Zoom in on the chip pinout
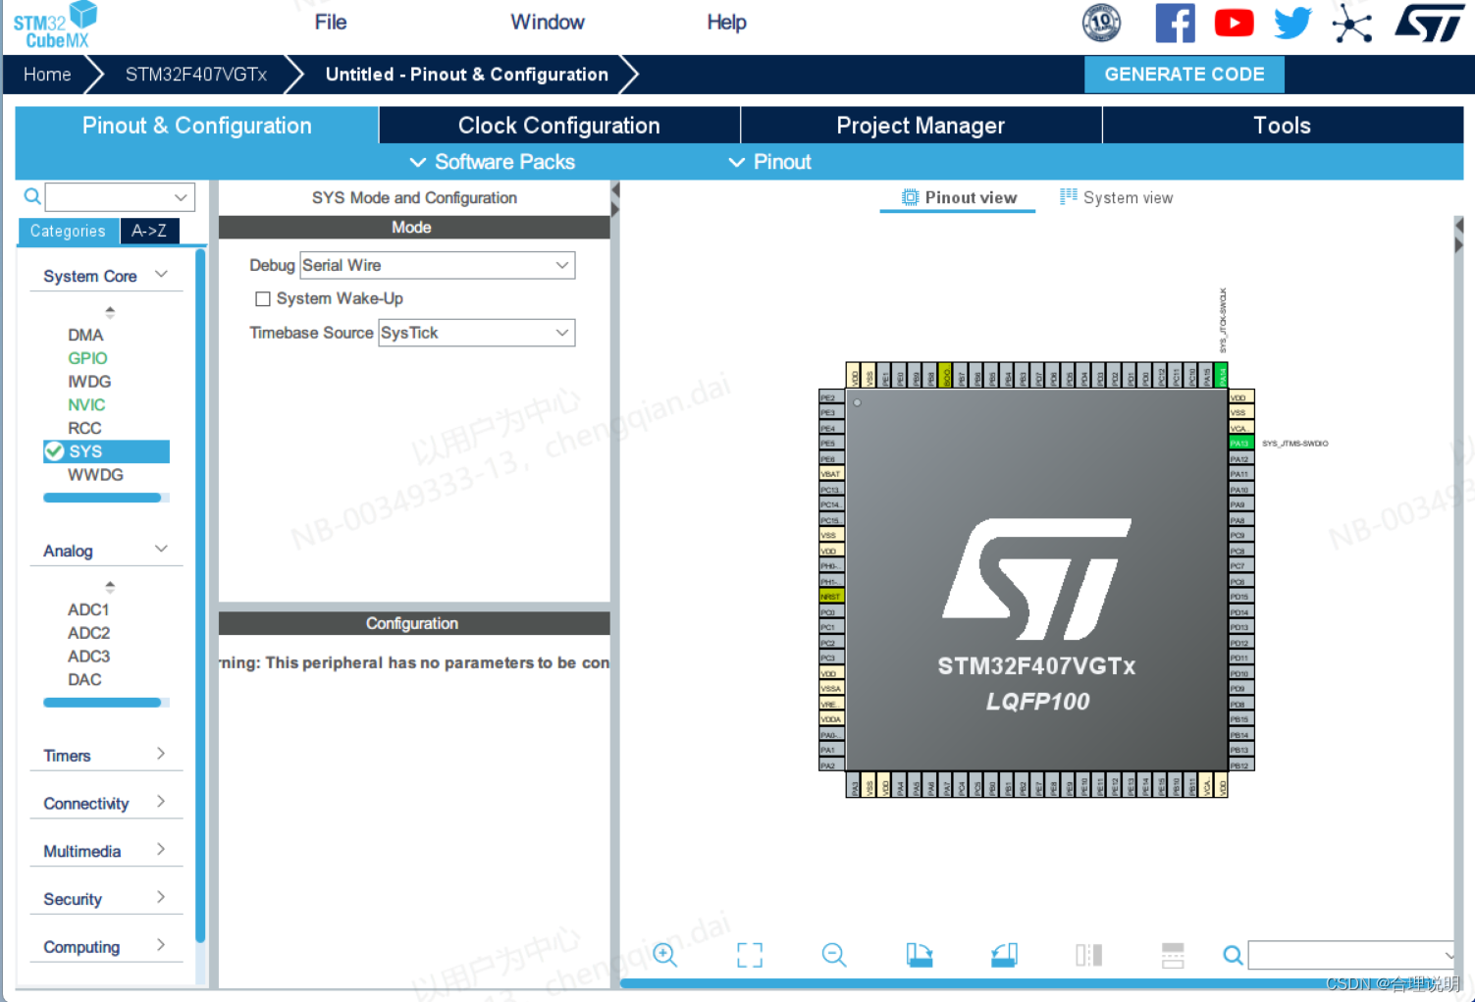Screen dimensions: 1475x1002 click(x=665, y=955)
